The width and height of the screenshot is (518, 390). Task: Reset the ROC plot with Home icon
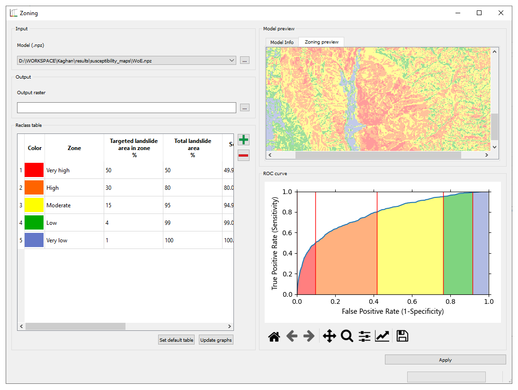pos(274,337)
